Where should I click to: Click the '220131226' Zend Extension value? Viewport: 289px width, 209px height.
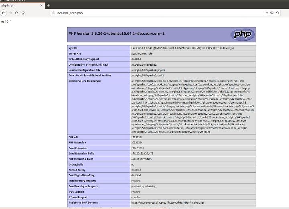click(x=138, y=148)
